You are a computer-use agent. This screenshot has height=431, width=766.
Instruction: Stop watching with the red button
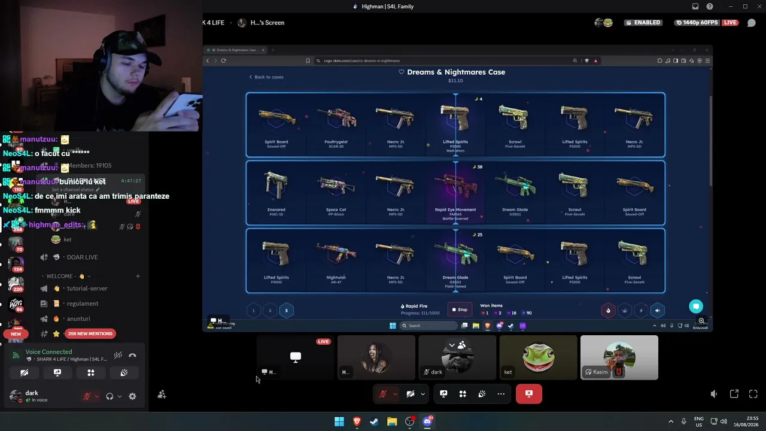point(529,394)
